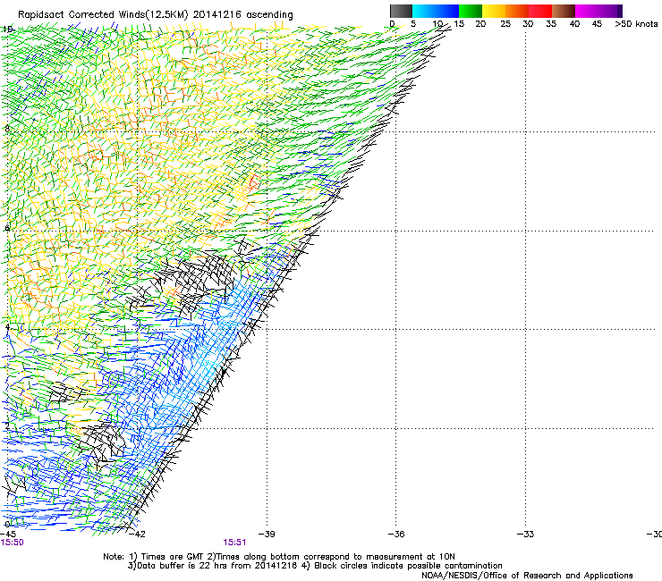This screenshot has width=662, height=581.
Task: Click the date '20141216 ascending' in the title
Action: [x=242, y=15]
